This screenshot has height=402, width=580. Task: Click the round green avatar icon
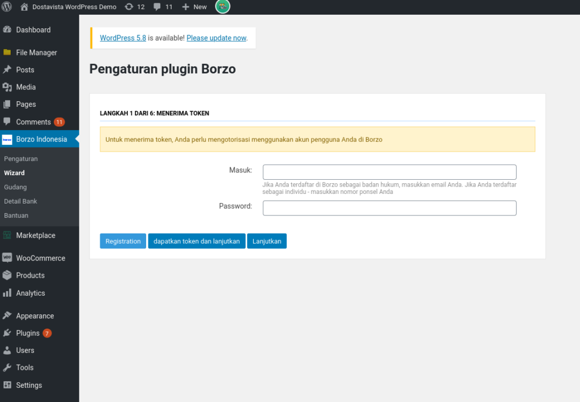223,6
